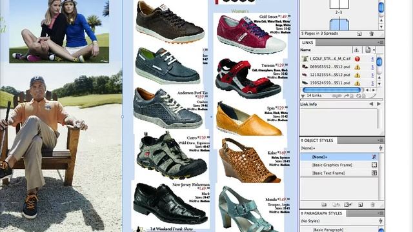Go to page 5 link for 121023554
Image resolution: width=413 pixels, height=232 pixels.
click(x=372, y=75)
